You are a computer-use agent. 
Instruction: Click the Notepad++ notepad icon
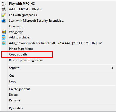[x=4, y=15]
